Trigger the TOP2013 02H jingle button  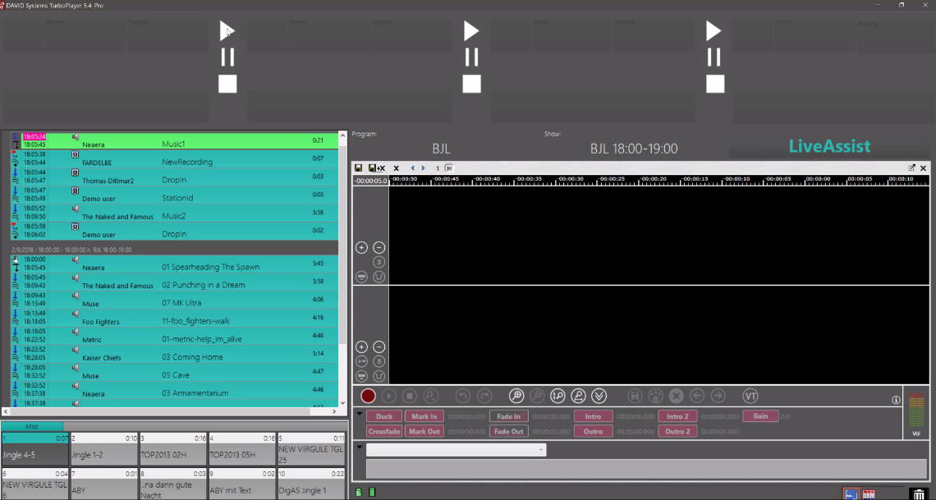pyautogui.click(x=172, y=454)
